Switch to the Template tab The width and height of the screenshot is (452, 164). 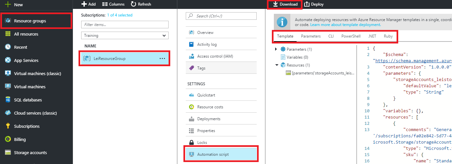[x=285, y=36]
